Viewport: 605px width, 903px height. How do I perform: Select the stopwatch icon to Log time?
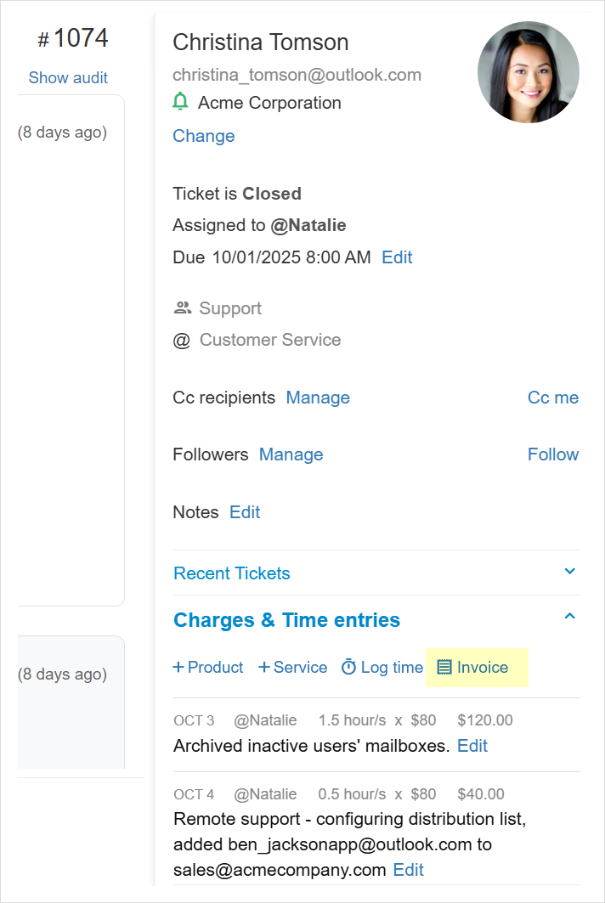(348, 668)
